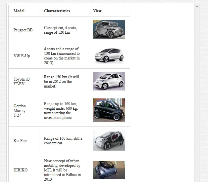
Task: Click the scroll up arrow of the scrollbar
Action: coord(197,6)
